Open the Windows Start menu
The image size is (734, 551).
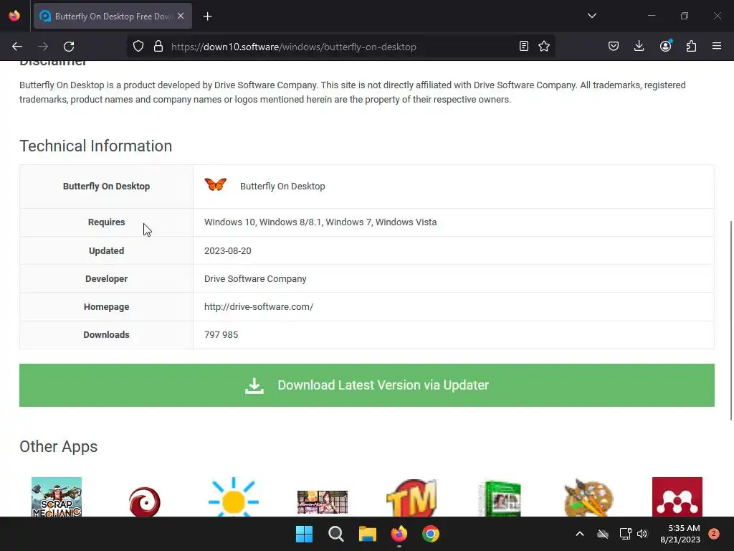coord(304,534)
